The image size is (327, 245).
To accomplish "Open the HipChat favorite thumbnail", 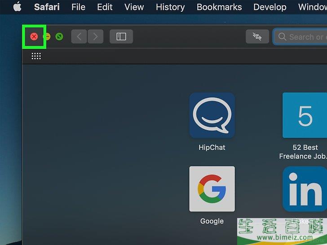I will click(x=212, y=115).
